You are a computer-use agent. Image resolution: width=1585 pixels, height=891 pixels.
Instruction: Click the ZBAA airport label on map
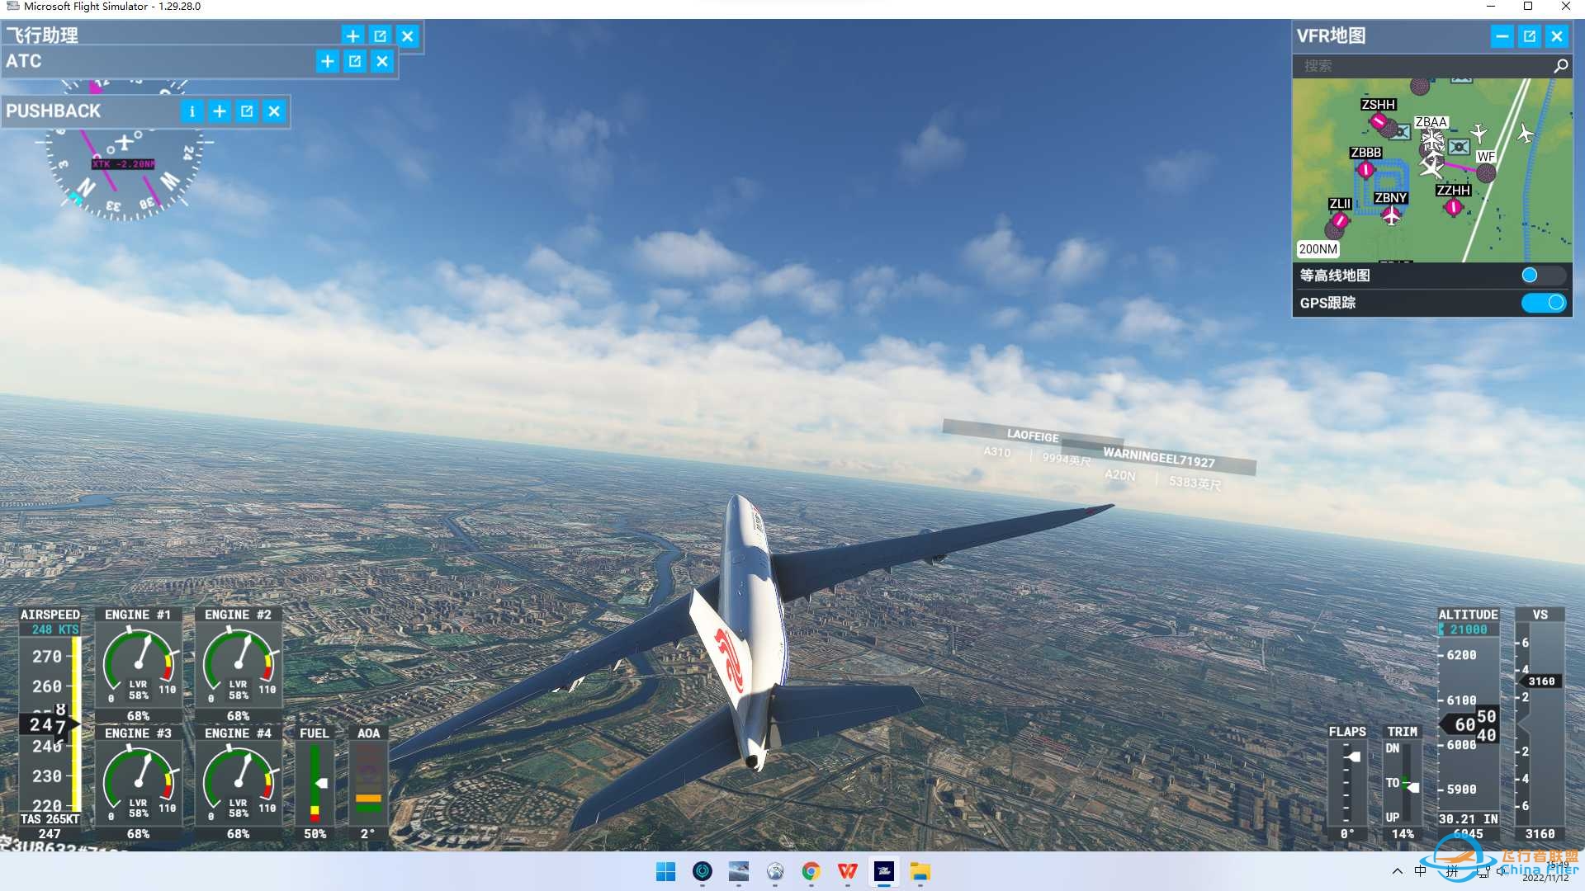1431,122
